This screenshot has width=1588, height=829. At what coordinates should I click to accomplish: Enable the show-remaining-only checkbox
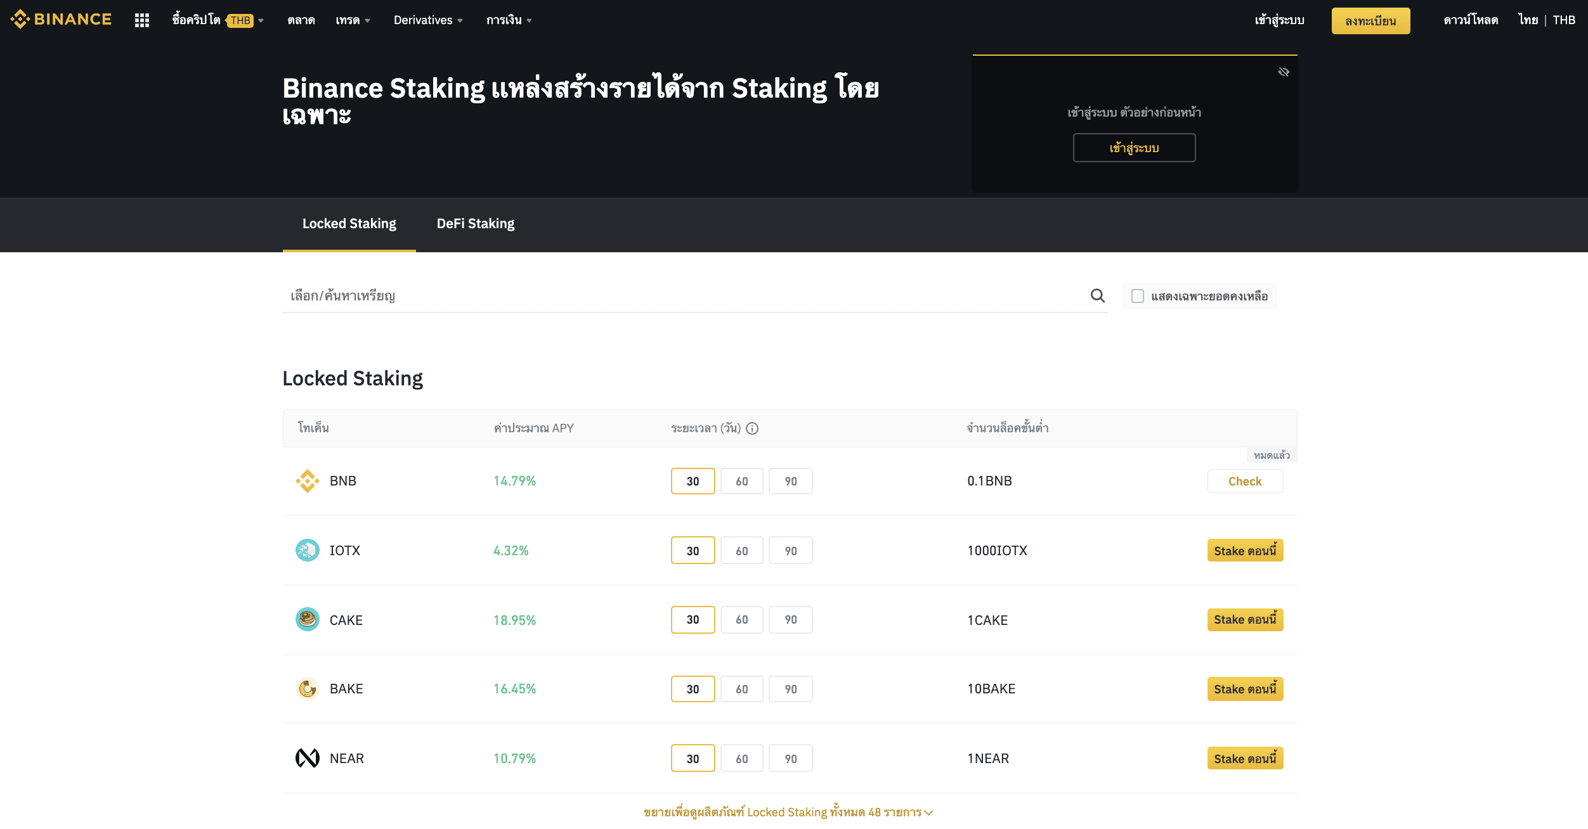coord(1138,296)
